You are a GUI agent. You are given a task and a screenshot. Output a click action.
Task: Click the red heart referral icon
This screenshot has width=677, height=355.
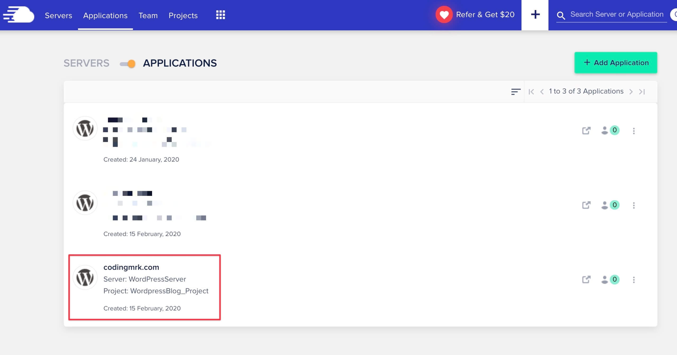point(444,15)
